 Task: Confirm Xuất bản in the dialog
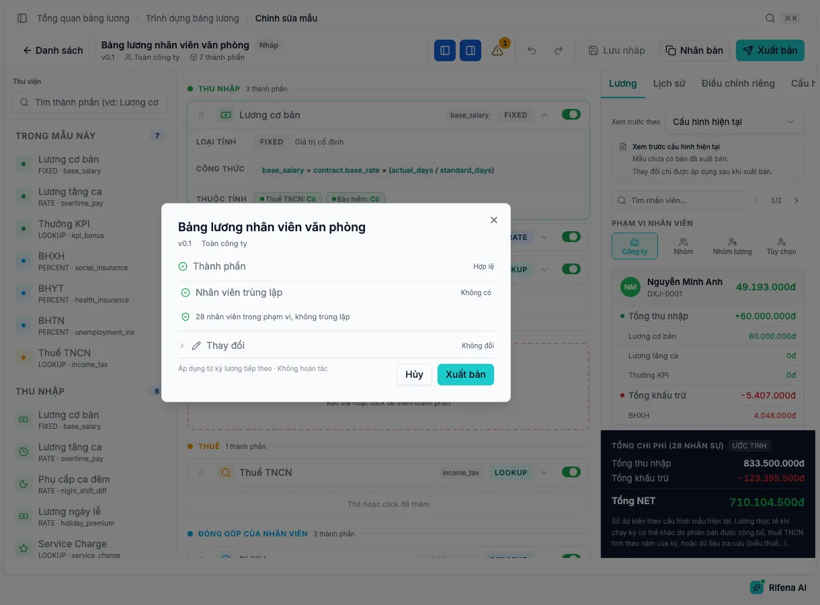(466, 374)
